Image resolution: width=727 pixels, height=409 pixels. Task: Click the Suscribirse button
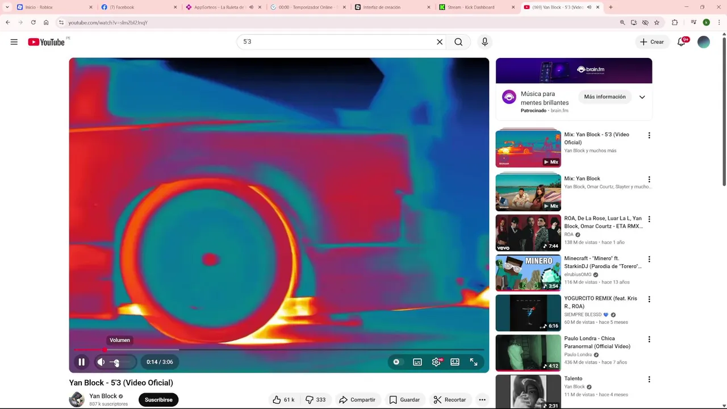click(158, 400)
